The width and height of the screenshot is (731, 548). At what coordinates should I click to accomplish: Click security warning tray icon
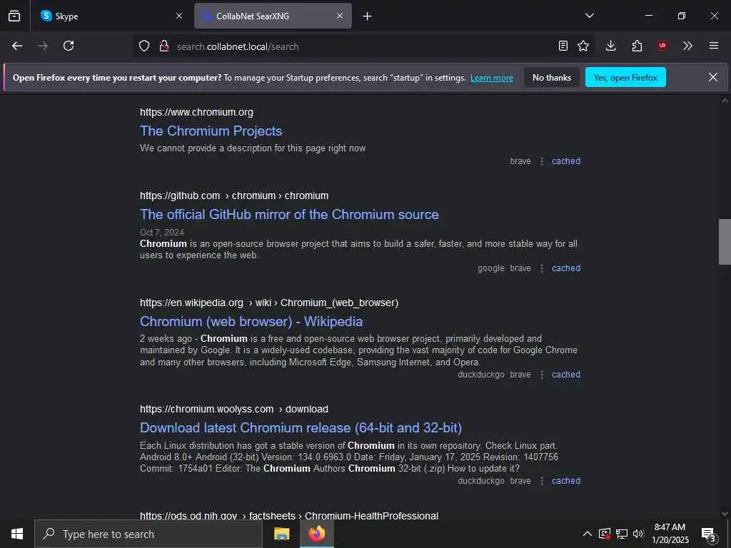[x=605, y=534]
